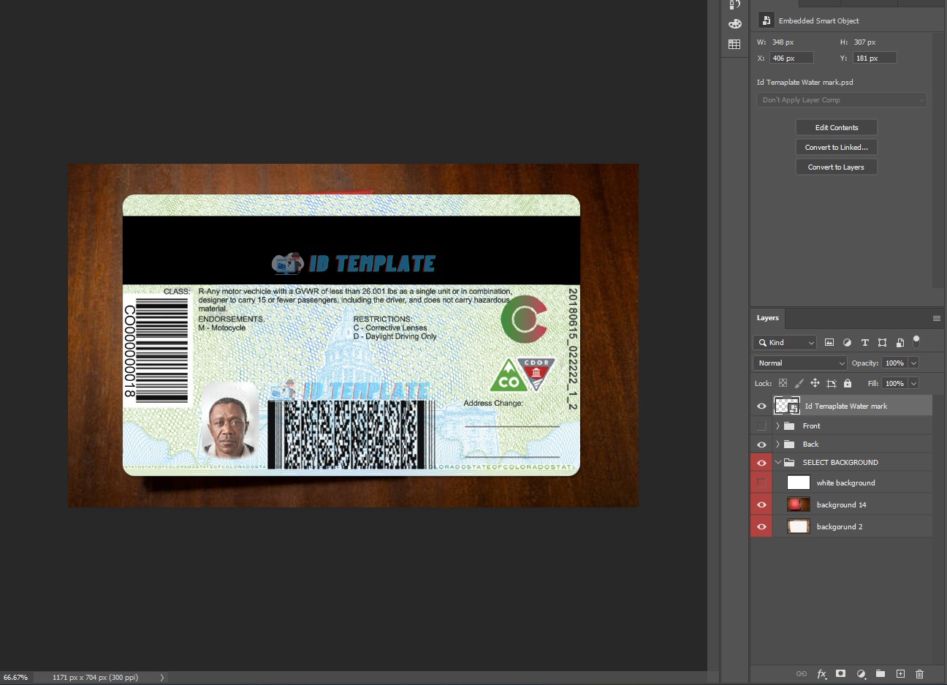Show the Front group layer
The width and height of the screenshot is (947, 685).
coord(761,425)
